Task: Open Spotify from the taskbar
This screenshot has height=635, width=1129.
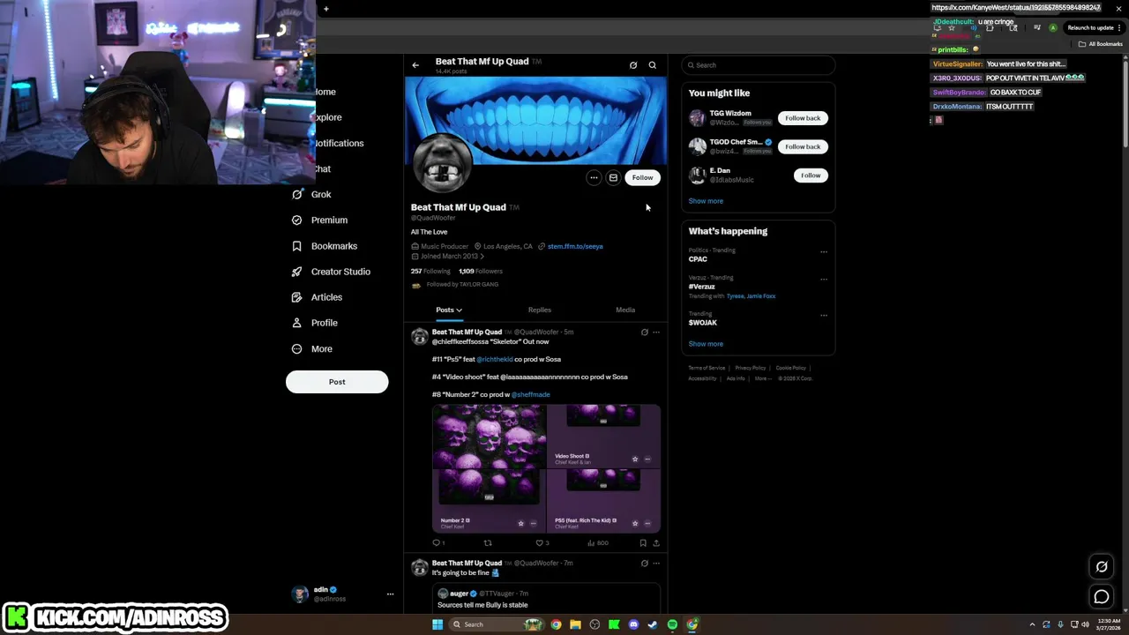Action: tap(672, 624)
